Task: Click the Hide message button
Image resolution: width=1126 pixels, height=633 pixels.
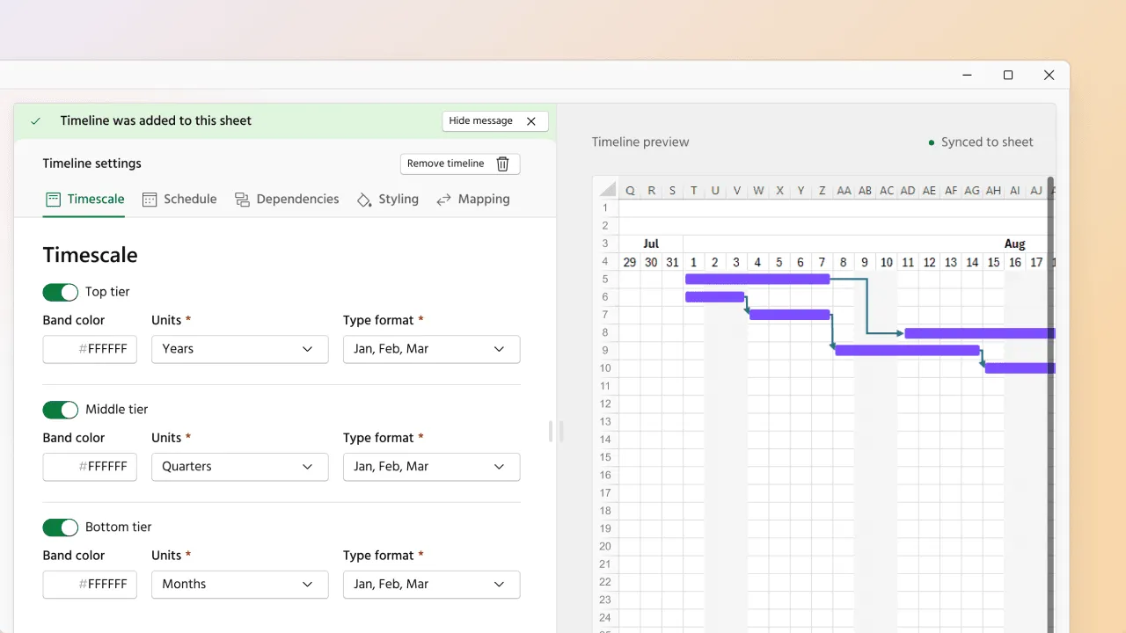Action: (481, 121)
